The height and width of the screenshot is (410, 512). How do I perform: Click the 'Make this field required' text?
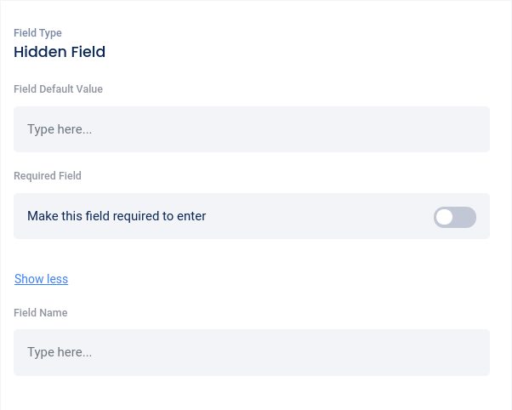pyautogui.click(x=117, y=216)
